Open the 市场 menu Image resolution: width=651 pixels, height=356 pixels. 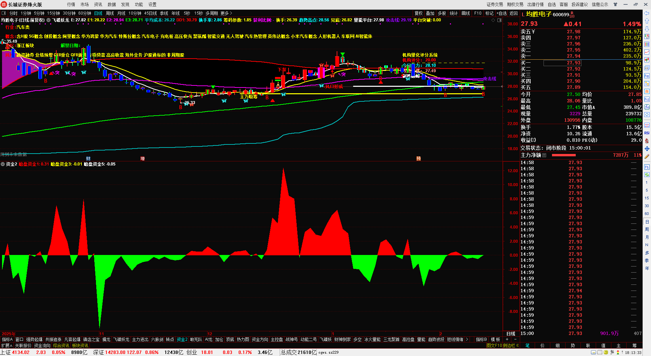85,4
